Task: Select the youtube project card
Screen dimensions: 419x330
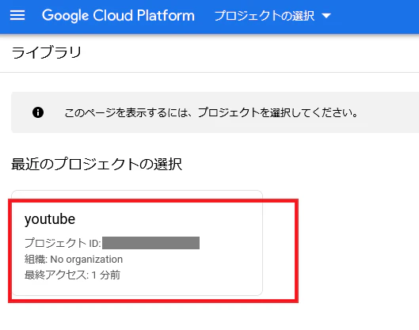Action: click(137, 243)
